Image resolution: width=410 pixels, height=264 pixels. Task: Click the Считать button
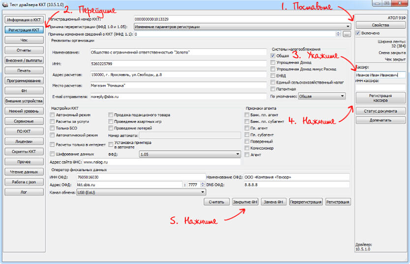coord(216,202)
